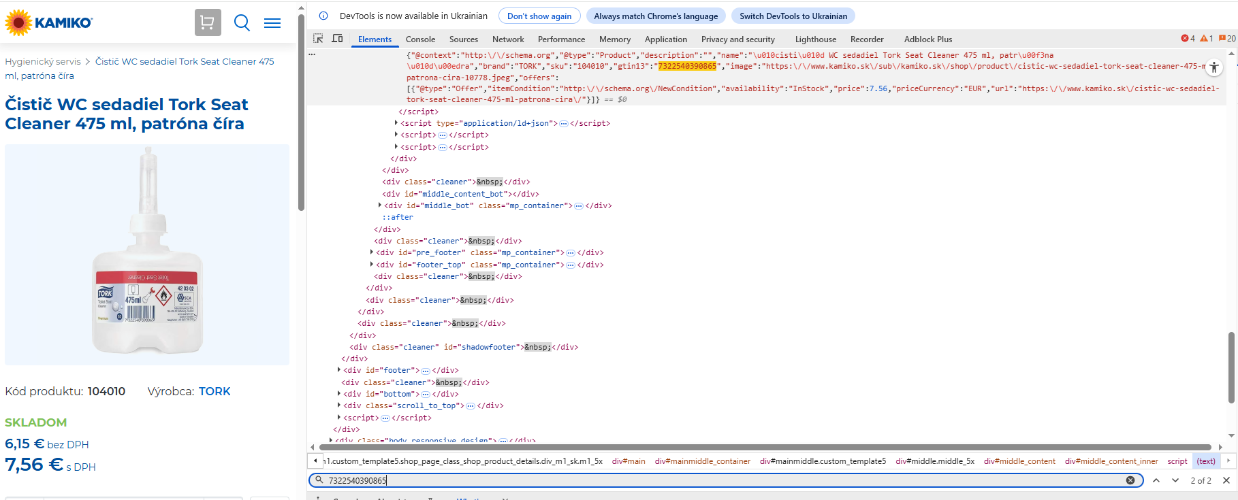
Task: Toggle device toolbar icon in DevTools
Action: click(337, 39)
